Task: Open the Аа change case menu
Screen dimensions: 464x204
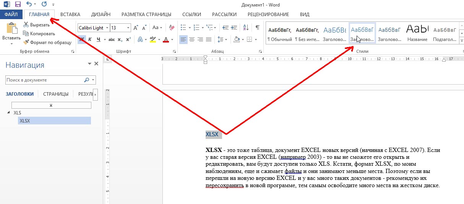Action: click(157, 28)
